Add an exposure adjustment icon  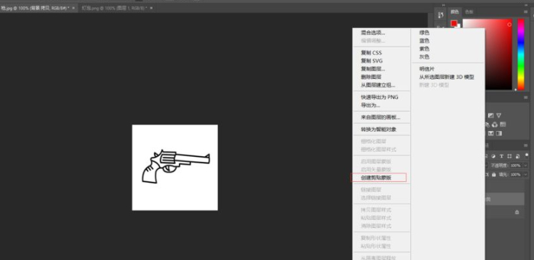coord(491,115)
